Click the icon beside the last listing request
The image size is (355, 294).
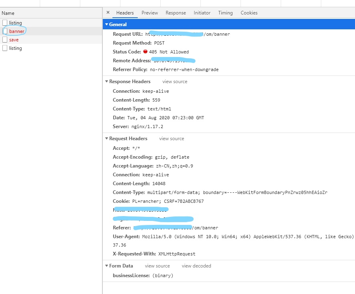5,48
